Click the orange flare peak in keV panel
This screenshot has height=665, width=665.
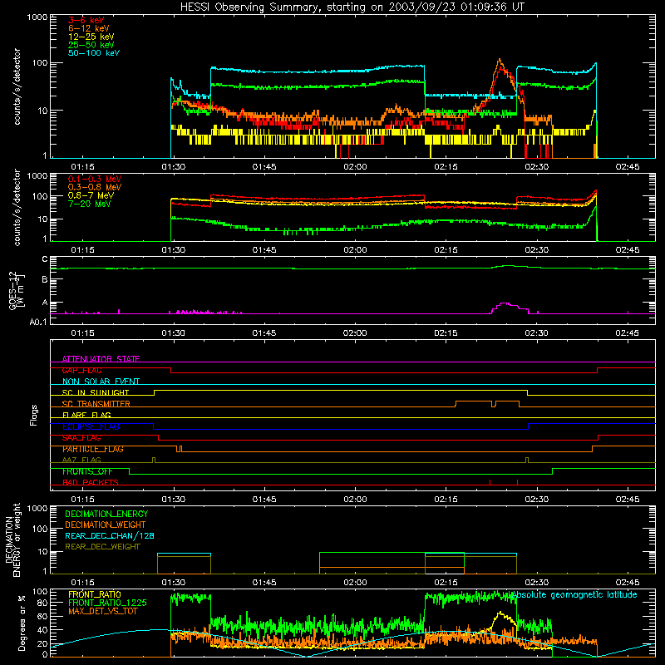(x=500, y=60)
